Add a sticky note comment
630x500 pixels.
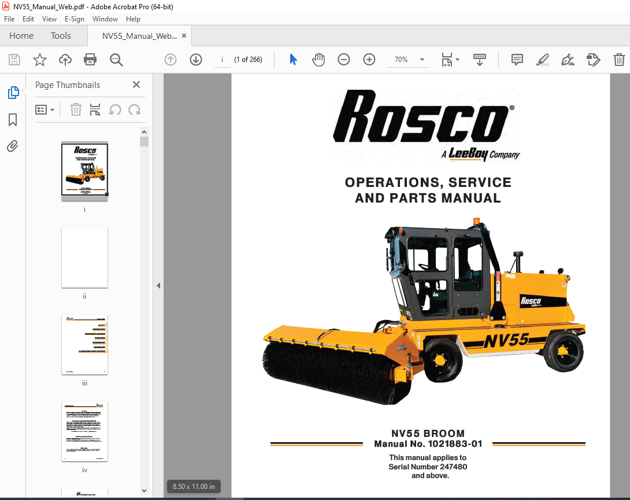pyautogui.click(x=516, y=60)
